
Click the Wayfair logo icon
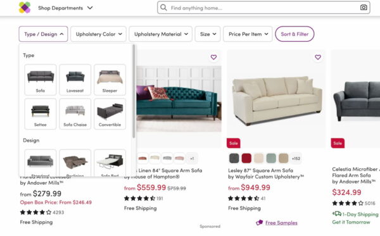click(25, 8)
